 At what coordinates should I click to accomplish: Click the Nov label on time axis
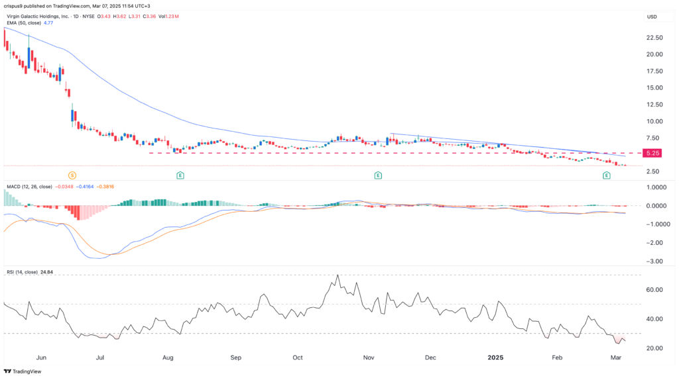[x=369, y=357]
